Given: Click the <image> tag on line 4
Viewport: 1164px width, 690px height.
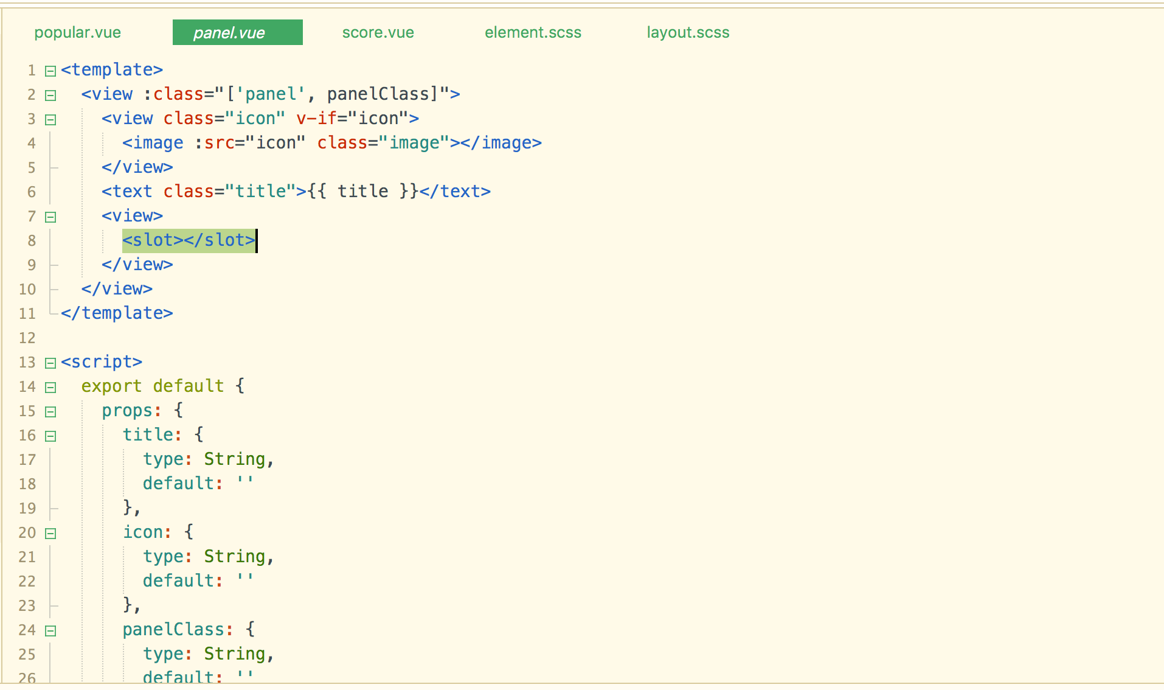Looking at the screenshot, I should pyautogui.click(x=153, y=143).
